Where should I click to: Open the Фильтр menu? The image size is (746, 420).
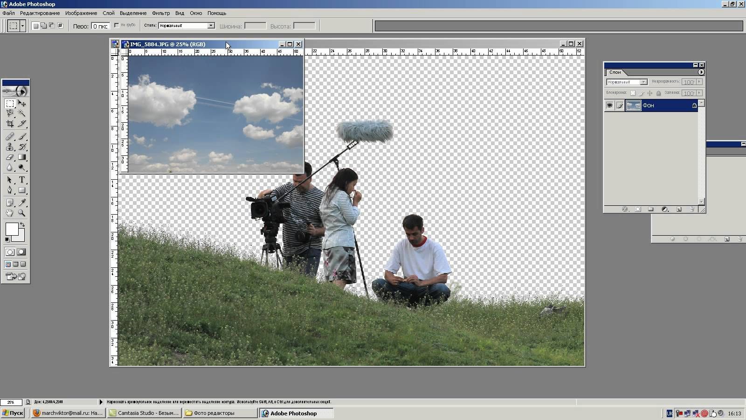point(161,13)
